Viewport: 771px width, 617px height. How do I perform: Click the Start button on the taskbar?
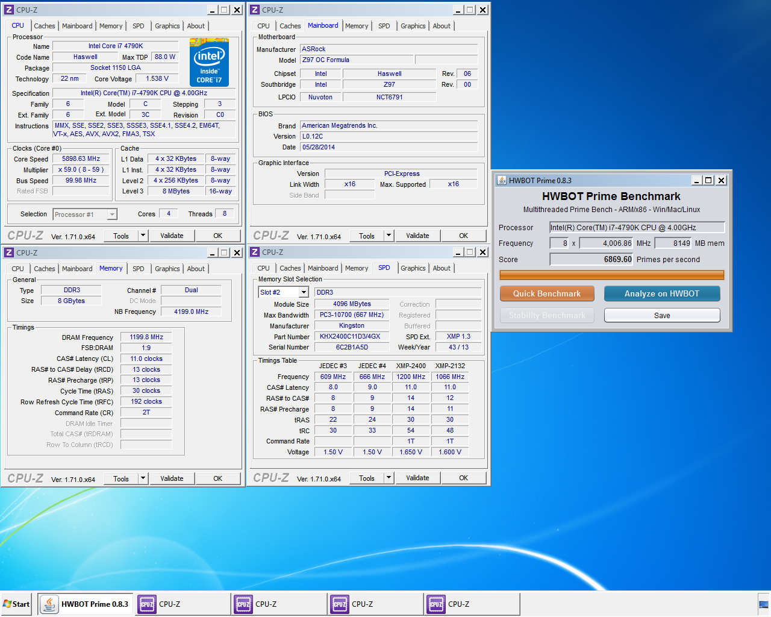tap(17, 604)
